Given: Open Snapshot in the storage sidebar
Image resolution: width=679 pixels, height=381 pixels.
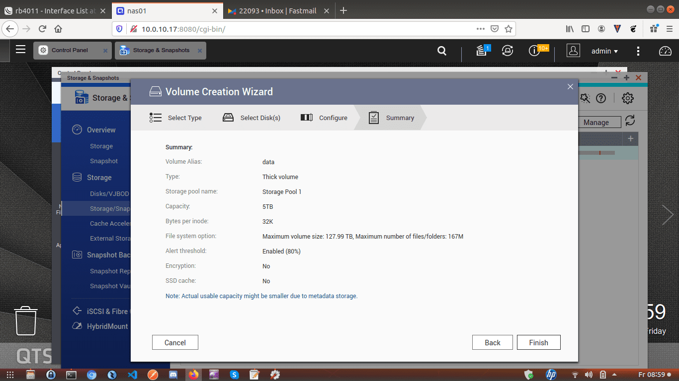Looking at the screenshot, I should click(x=104, y=161).
